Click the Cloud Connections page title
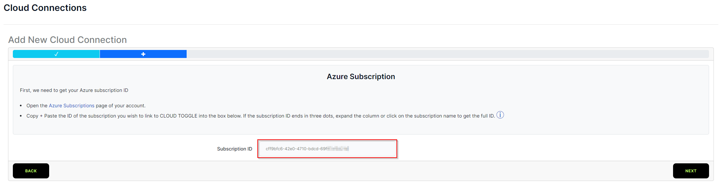 45,8
